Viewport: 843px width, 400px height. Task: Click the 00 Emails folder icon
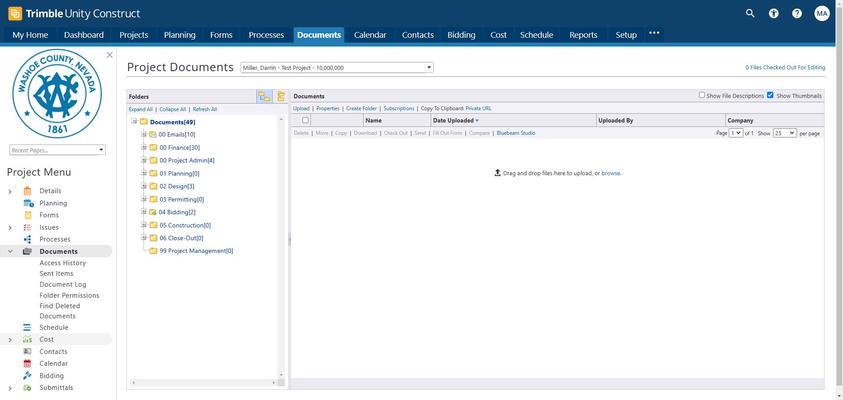(x=153, y=134)
